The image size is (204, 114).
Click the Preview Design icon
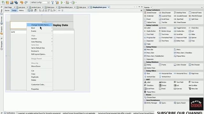click(x=35, y=10)
